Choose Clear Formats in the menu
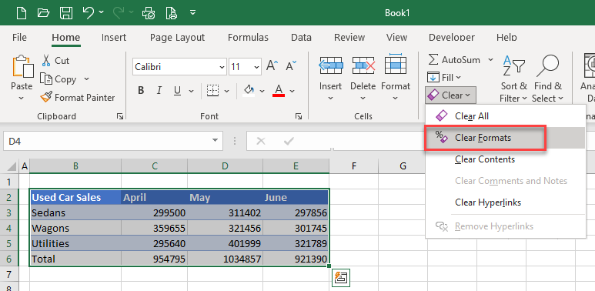Viewport: 595px width, 291px height. pyautogui.click(x=506, y=138)
